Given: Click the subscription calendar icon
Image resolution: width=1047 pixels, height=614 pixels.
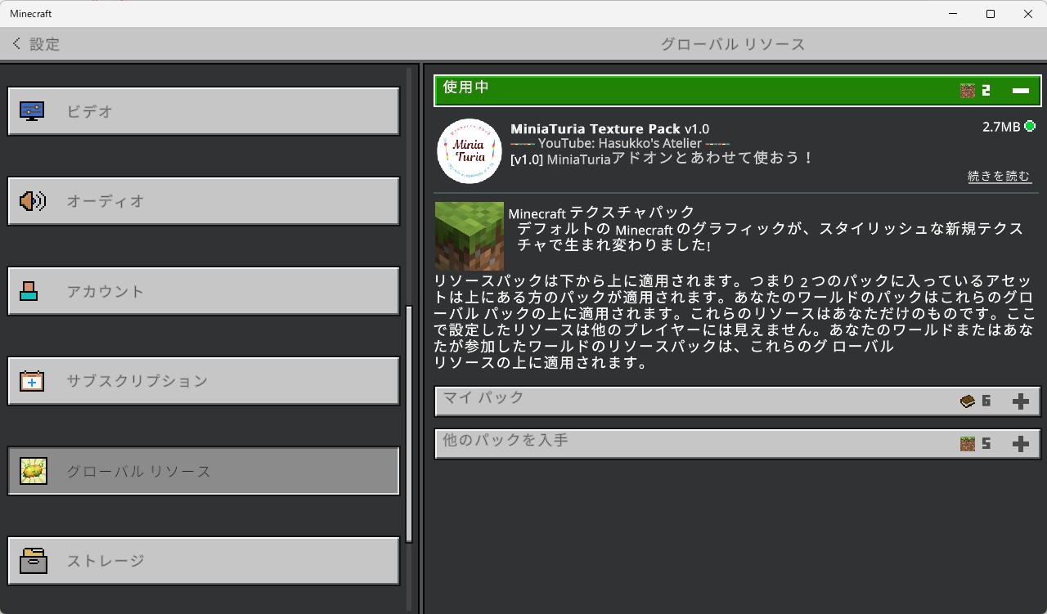Looking at the screenshot, I should [32, 381].
